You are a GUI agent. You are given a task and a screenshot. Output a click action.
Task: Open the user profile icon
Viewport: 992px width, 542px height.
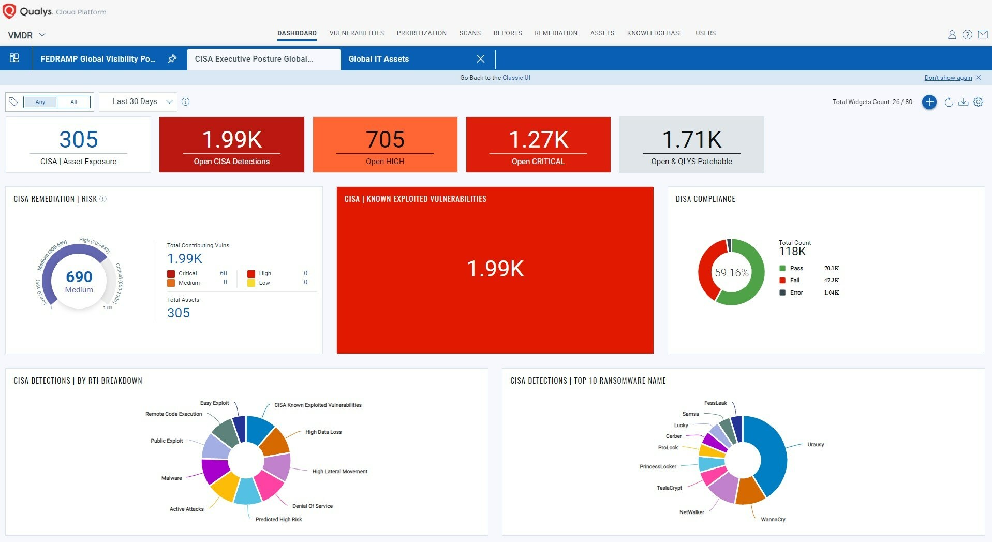tap(952, 35)
